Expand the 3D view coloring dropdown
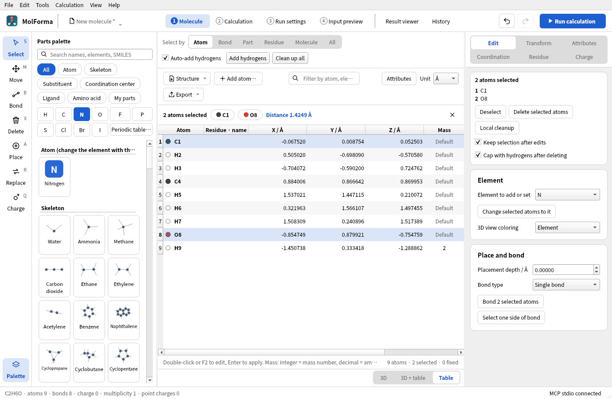Screen dimensions: 612x399 [568, 227]
